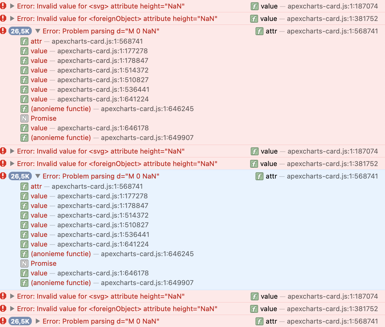Viewport: 385px width, 327px height.
Task: Click the red error badge next to the foreignObject error
Action: [x=3, y=19]
